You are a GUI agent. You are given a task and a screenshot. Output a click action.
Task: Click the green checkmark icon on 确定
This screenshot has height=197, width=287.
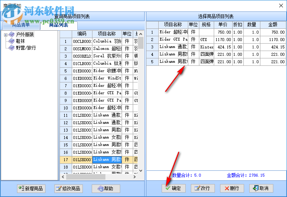(x=168, y=188)
